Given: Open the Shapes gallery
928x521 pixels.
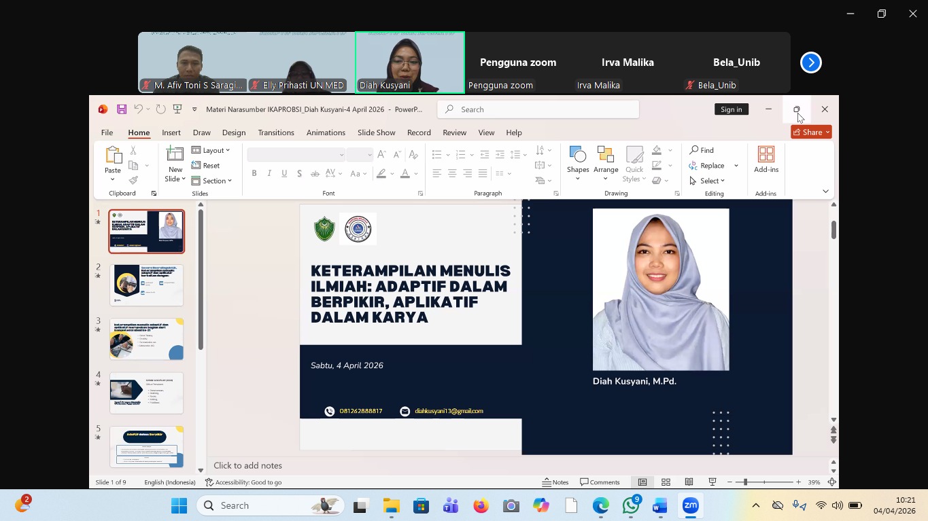Looking at the screenshot, I should click(x=578, y=156).
